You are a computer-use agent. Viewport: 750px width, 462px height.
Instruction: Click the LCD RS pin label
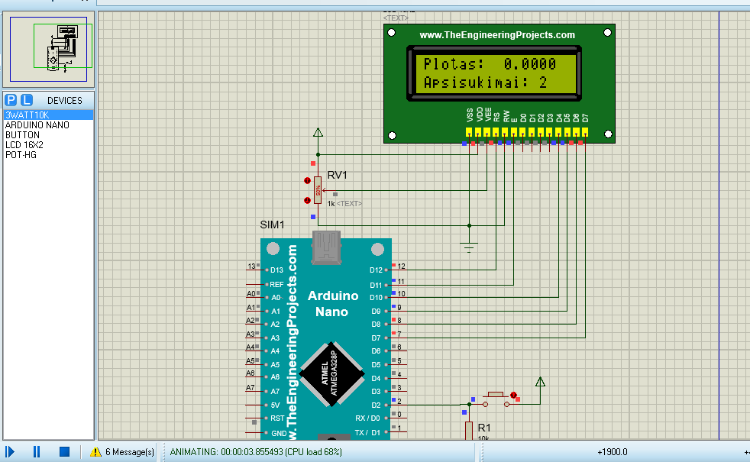tap(496, 117)
